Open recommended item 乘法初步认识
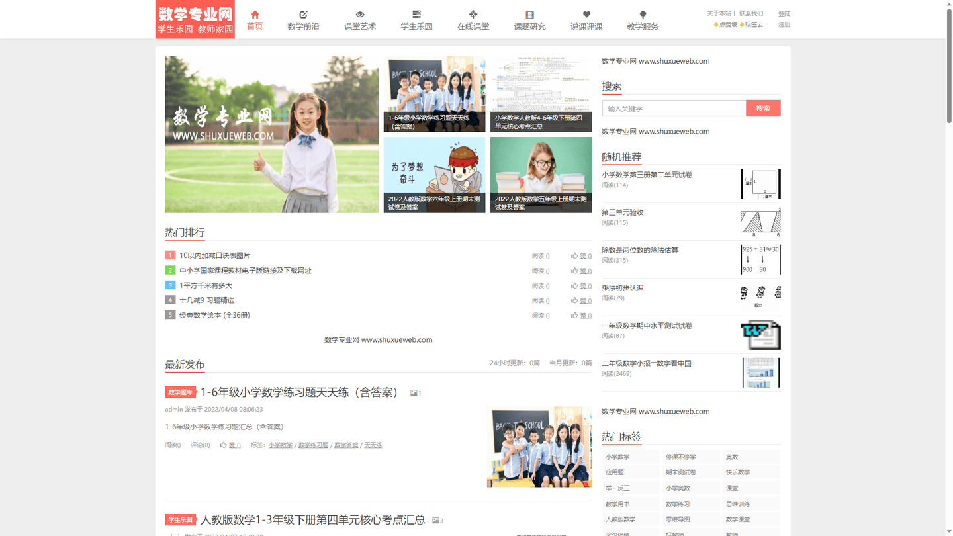Viewport: 953px width, 536px height. coord(622,288)
